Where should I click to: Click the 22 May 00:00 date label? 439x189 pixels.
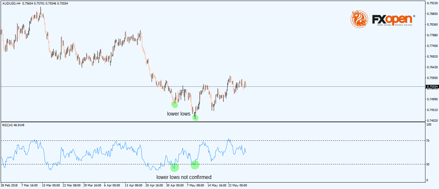coord(237,185)
